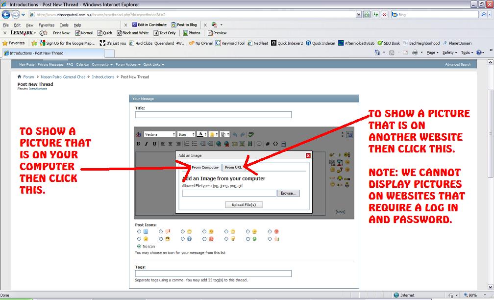Expand the Community menu in forum navbar
Image resolution: width=494 pixels, height=300 pixels.
click(x=102, y=65)
